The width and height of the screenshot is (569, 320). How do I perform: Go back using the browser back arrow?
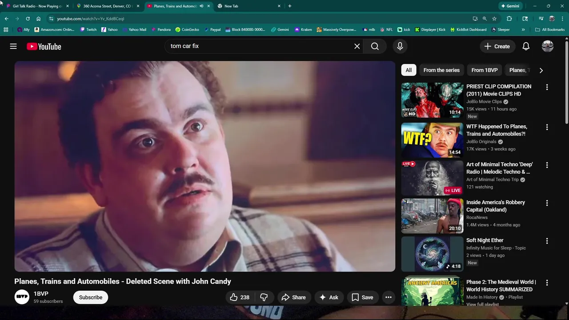coord(7,19)
